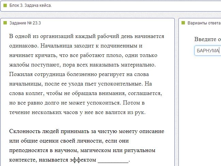This screenshot has height=166, width=221.
Task: Click the line starting 'но все равно долго'
Action: [x=77, y=103]
